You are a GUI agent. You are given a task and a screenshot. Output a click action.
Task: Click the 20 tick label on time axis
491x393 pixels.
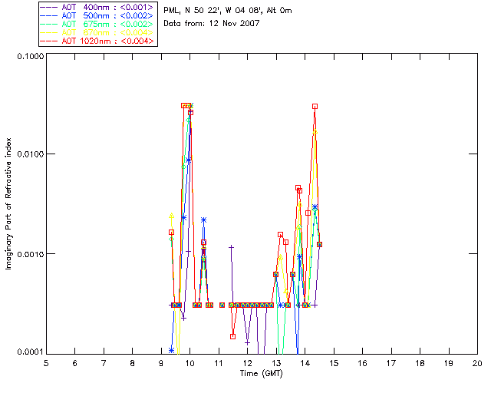[477, 362]
